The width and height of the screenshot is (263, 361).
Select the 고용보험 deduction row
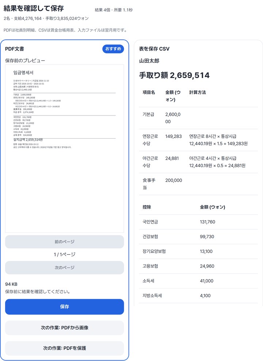click(x=198, y=266)
